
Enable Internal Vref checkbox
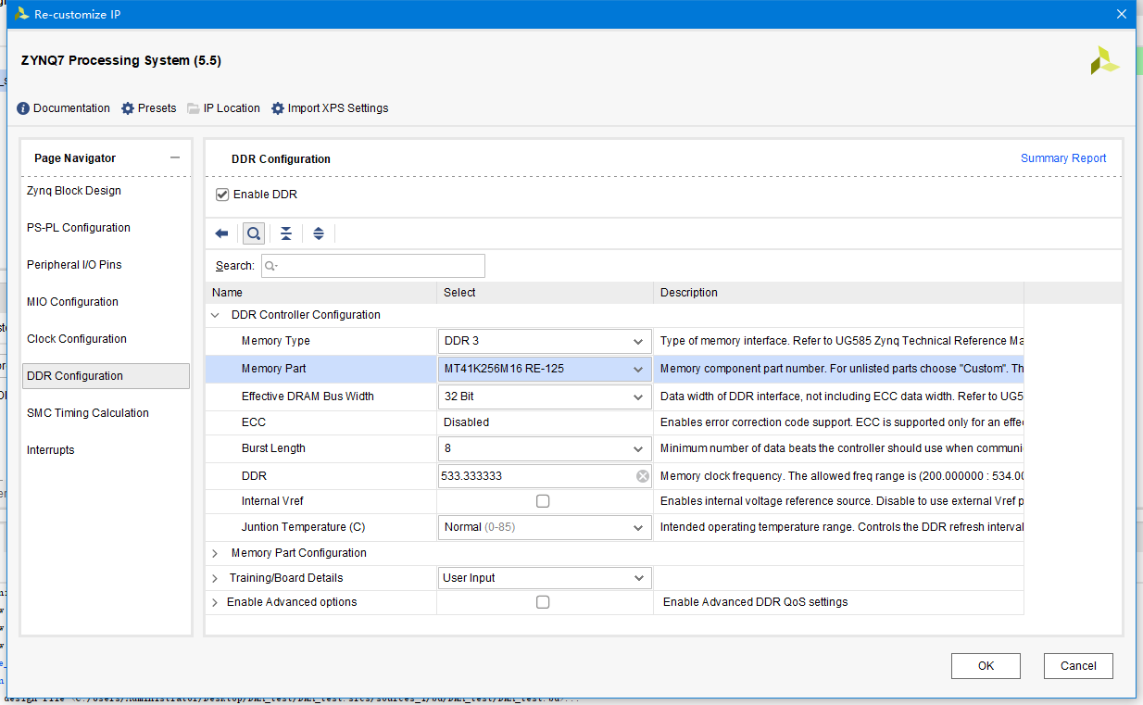pyautogui.click(x=543, y=501)
